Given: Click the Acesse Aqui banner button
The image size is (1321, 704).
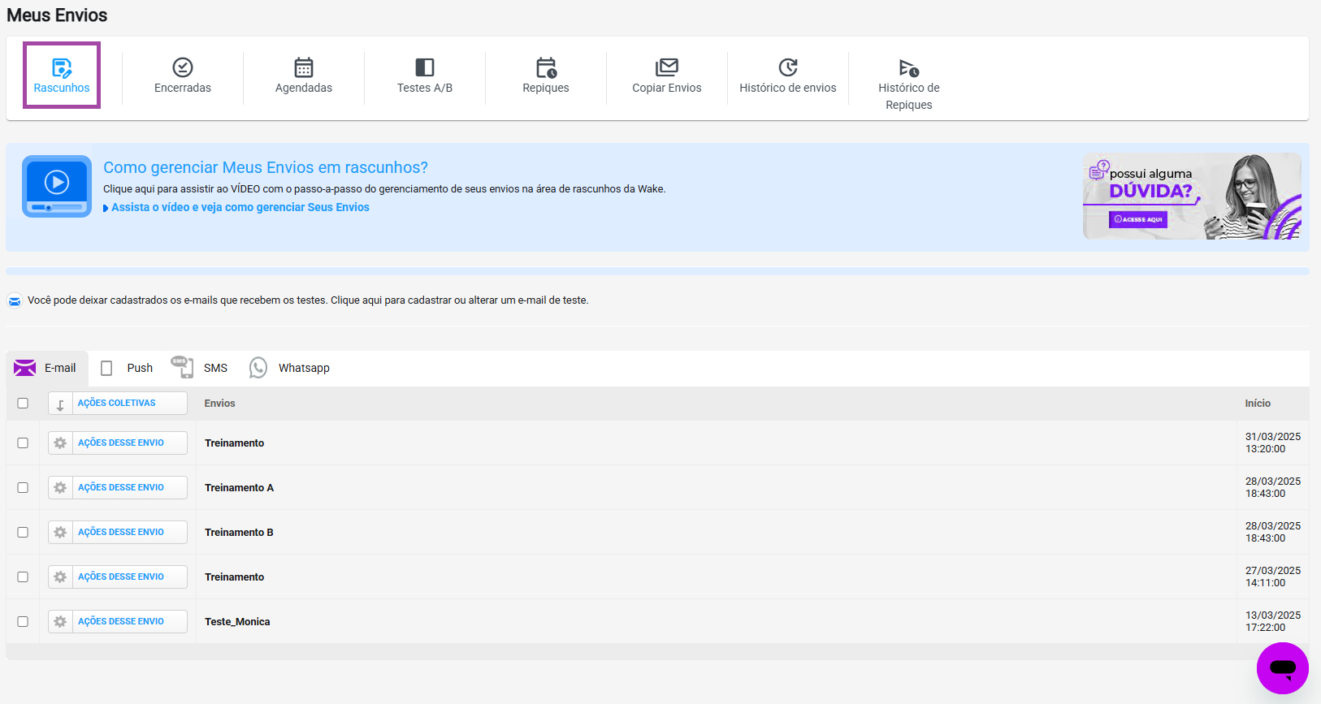Looking at the screenshot, I should pos(1138,219).
